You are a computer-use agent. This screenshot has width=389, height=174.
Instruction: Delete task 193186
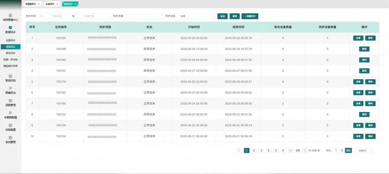(364, 60)
